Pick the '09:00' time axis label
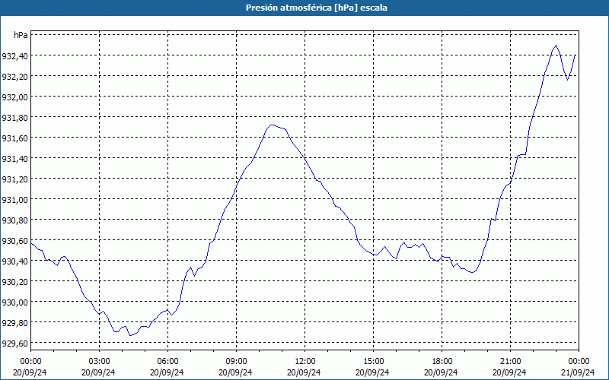609x380 pixels. tap(236, 362)
